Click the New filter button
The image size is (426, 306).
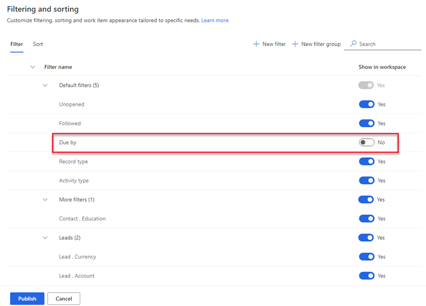click(x=269, y=44)
